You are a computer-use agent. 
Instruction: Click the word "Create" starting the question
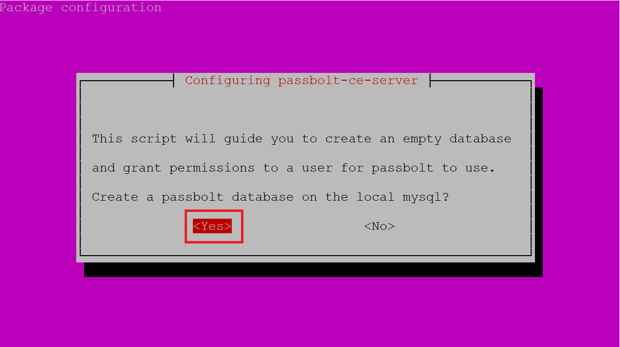pyautogui.click(x=115, y=197)
